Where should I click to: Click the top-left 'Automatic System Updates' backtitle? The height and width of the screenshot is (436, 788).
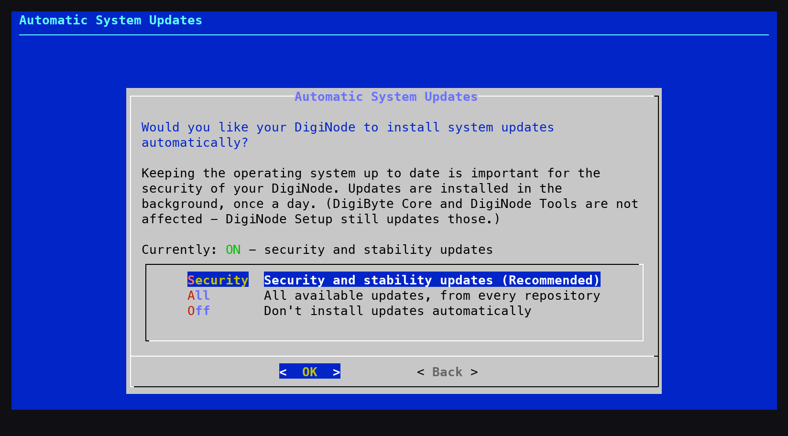111,20
